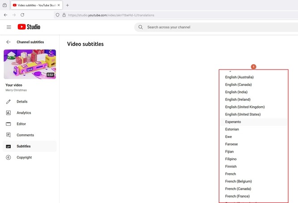The image size is (298, 203).
Task: Select Ewe from the language list
Action: point(254,137)
